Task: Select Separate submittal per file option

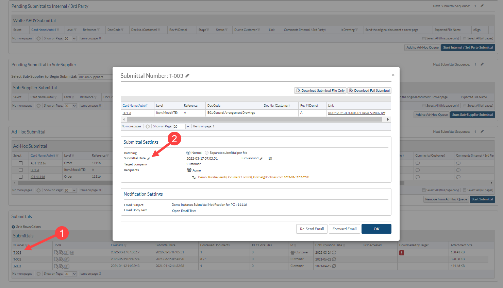Action: tap(206, 153)
